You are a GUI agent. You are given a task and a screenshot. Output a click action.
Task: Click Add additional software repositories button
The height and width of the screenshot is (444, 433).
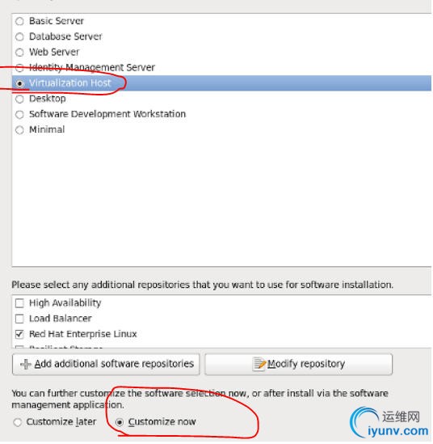coord(106,365)
